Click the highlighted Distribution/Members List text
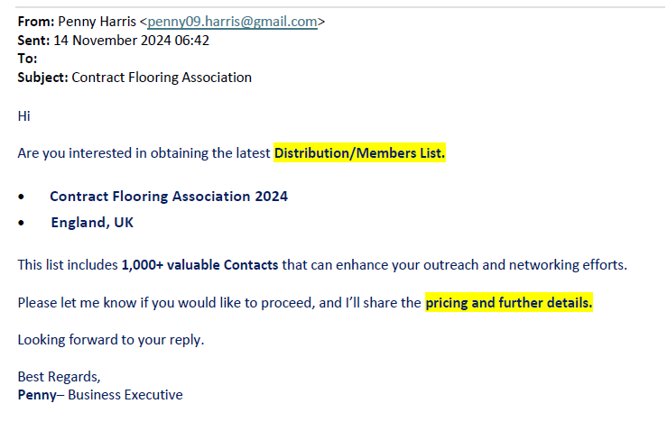This screenshot has width=667, height=422. pyautogui.click(x=359, y=153)
